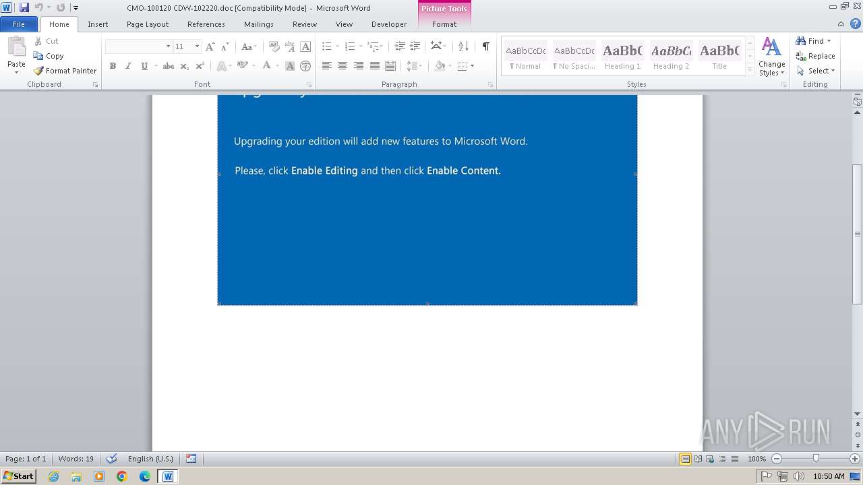Click the Sort icon
The width and height of the screenshot is (863, 485).
463,46
